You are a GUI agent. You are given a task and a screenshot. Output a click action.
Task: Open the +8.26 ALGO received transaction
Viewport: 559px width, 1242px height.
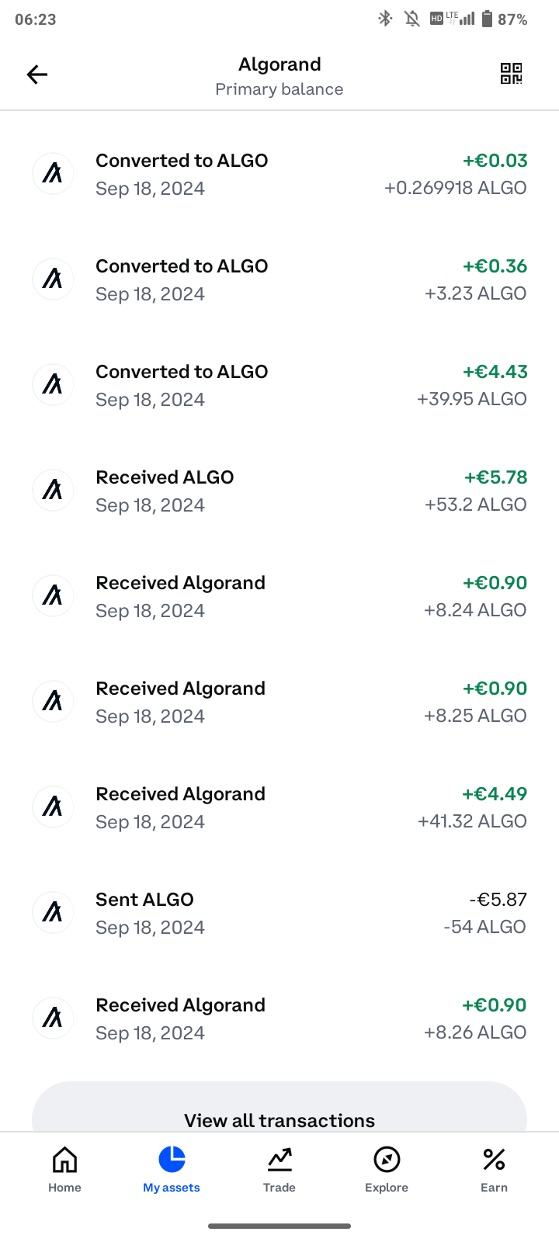279,1018
